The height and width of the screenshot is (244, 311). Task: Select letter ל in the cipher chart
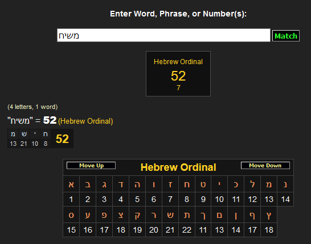252,184
